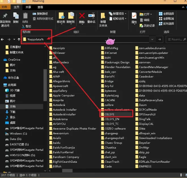187x178 pixels.
Task: Click the Pin to Quick access icon
Action: coord(5,16)
